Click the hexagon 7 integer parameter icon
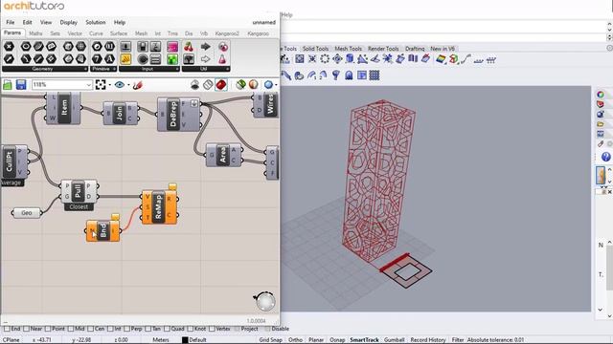The height and width of the screenshot is (344, 613). (97, 59)
